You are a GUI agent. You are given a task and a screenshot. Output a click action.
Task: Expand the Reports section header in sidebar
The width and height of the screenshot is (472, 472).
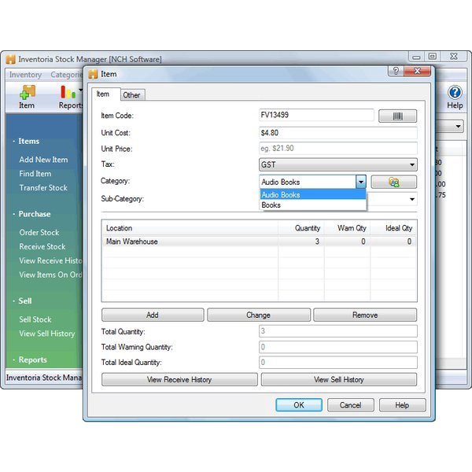[x=32, y=360]
